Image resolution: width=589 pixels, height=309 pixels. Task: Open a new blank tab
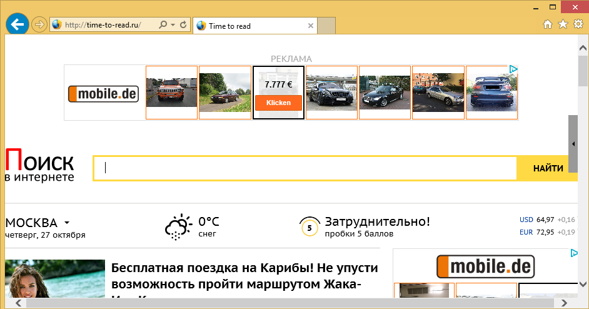pyautogui.click(x=326, y=26)
